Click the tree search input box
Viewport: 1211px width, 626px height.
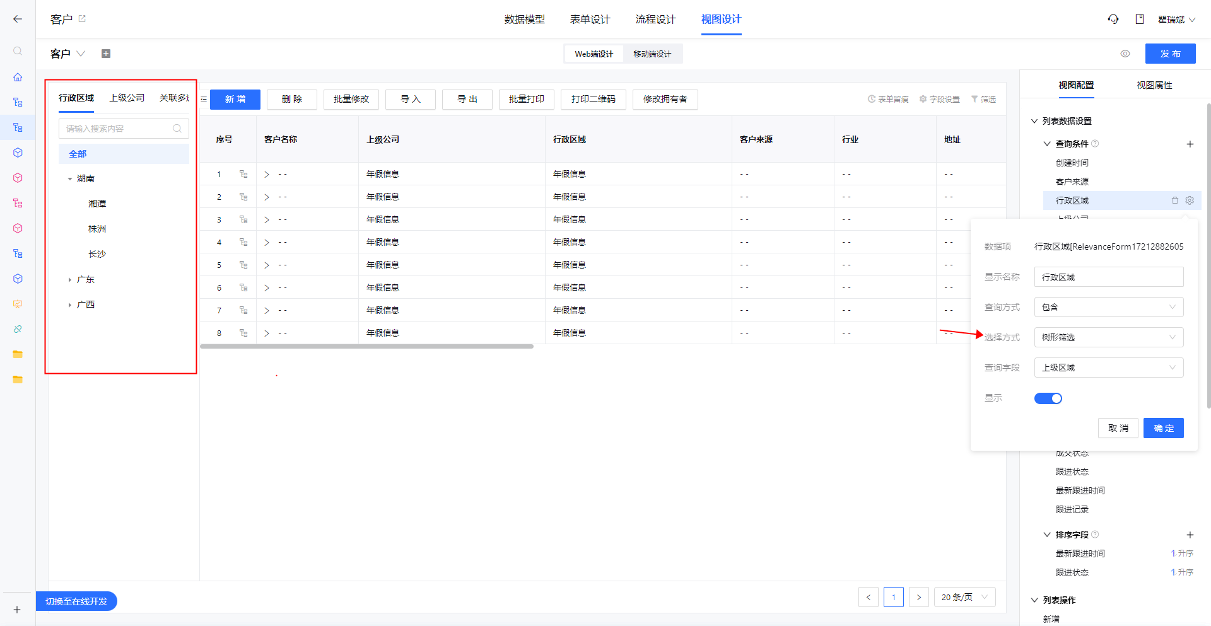coord(124,129)
